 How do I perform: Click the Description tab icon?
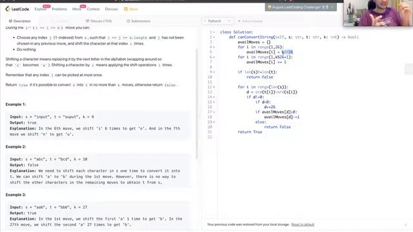tap(10, 21)
